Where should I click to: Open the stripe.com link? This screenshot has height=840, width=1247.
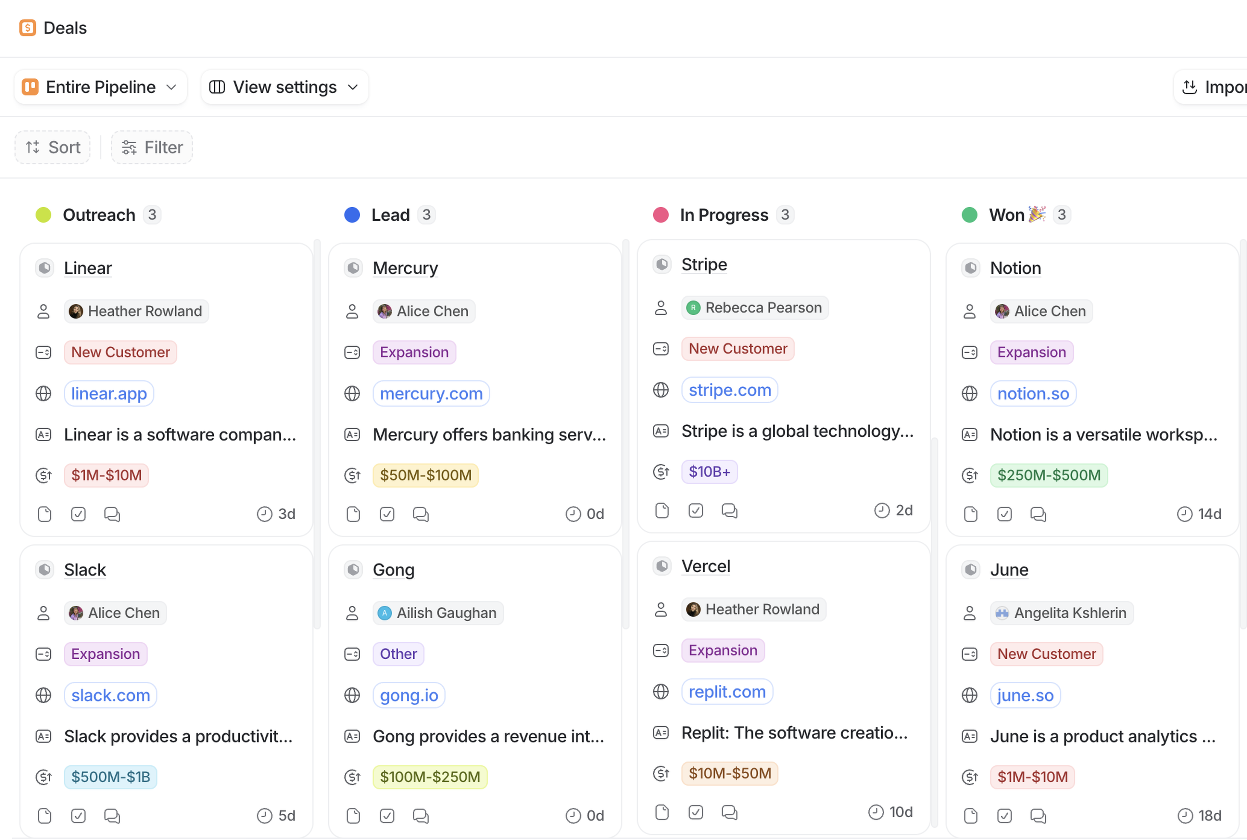point(729,390)
